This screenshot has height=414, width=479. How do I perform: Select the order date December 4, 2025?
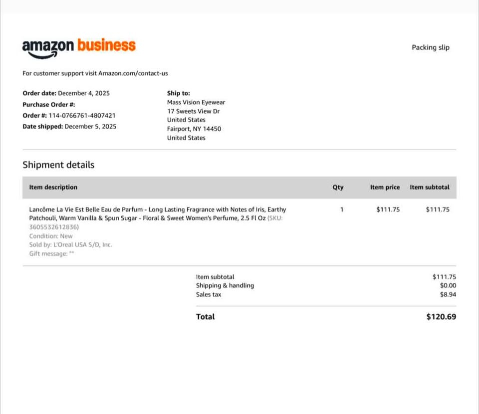pyautogui.click(x=84, y=93)
